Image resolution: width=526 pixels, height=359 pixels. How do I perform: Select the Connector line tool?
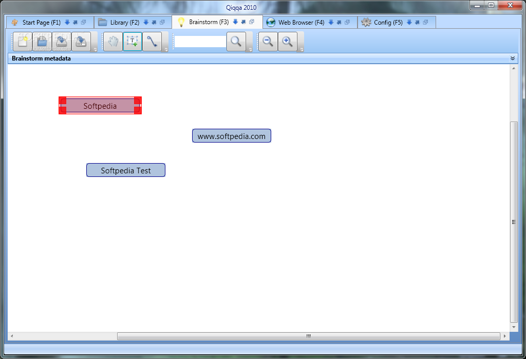pyautogui.click(x=152, y=42)
